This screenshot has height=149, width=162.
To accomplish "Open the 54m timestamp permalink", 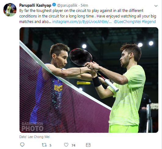I will pyautogui.click(x=84, y=5).
